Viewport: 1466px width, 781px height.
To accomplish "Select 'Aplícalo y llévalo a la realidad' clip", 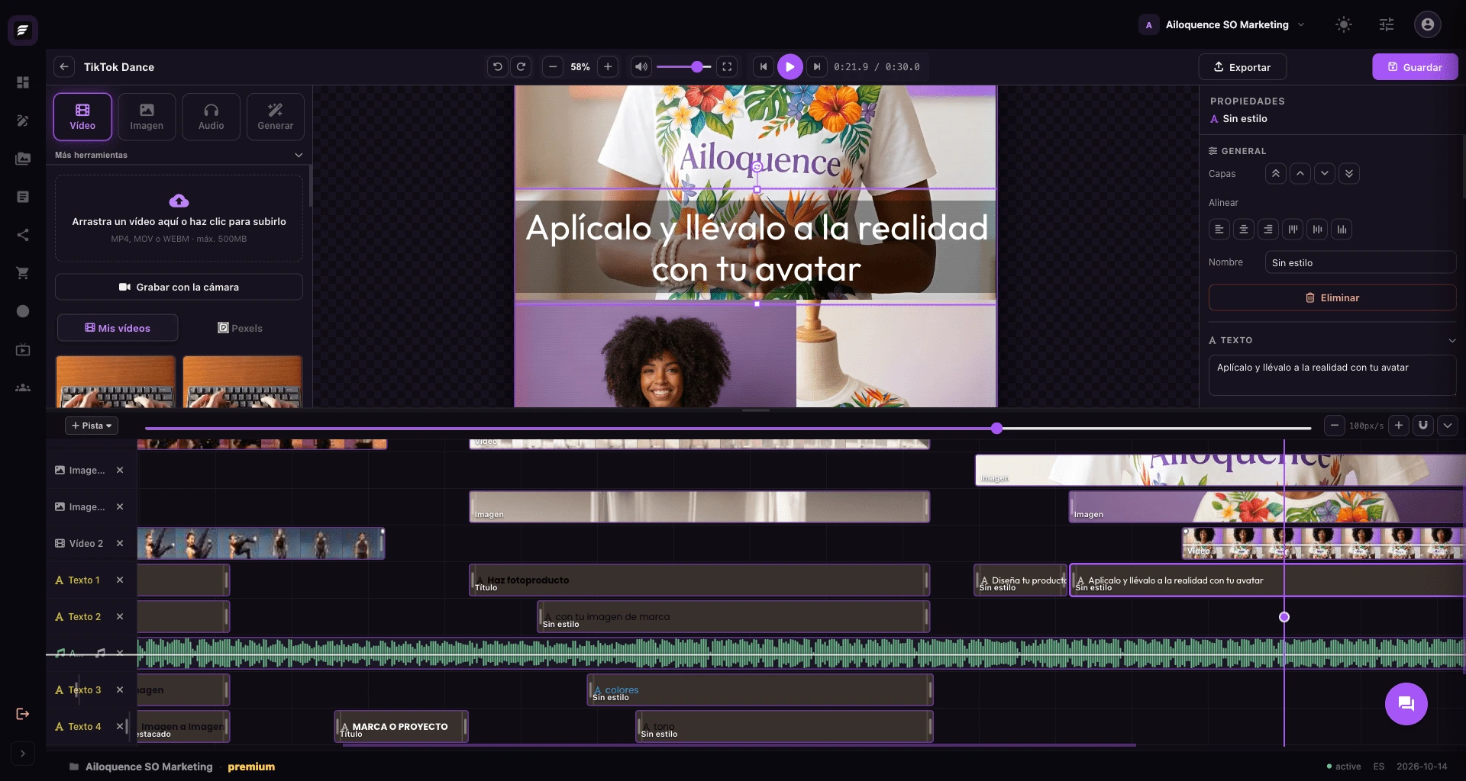I will 1267,580.
